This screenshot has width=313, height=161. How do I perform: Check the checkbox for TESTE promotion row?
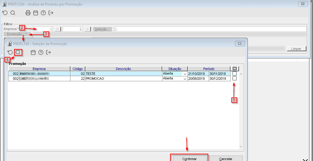point(235,74)
